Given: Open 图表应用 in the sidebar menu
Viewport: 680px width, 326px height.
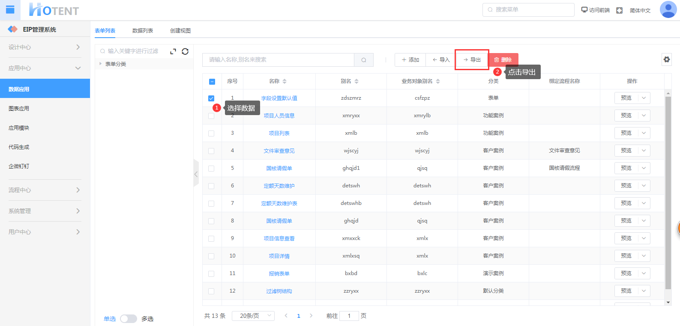Looking at the screenshot, I should point(19,109).
